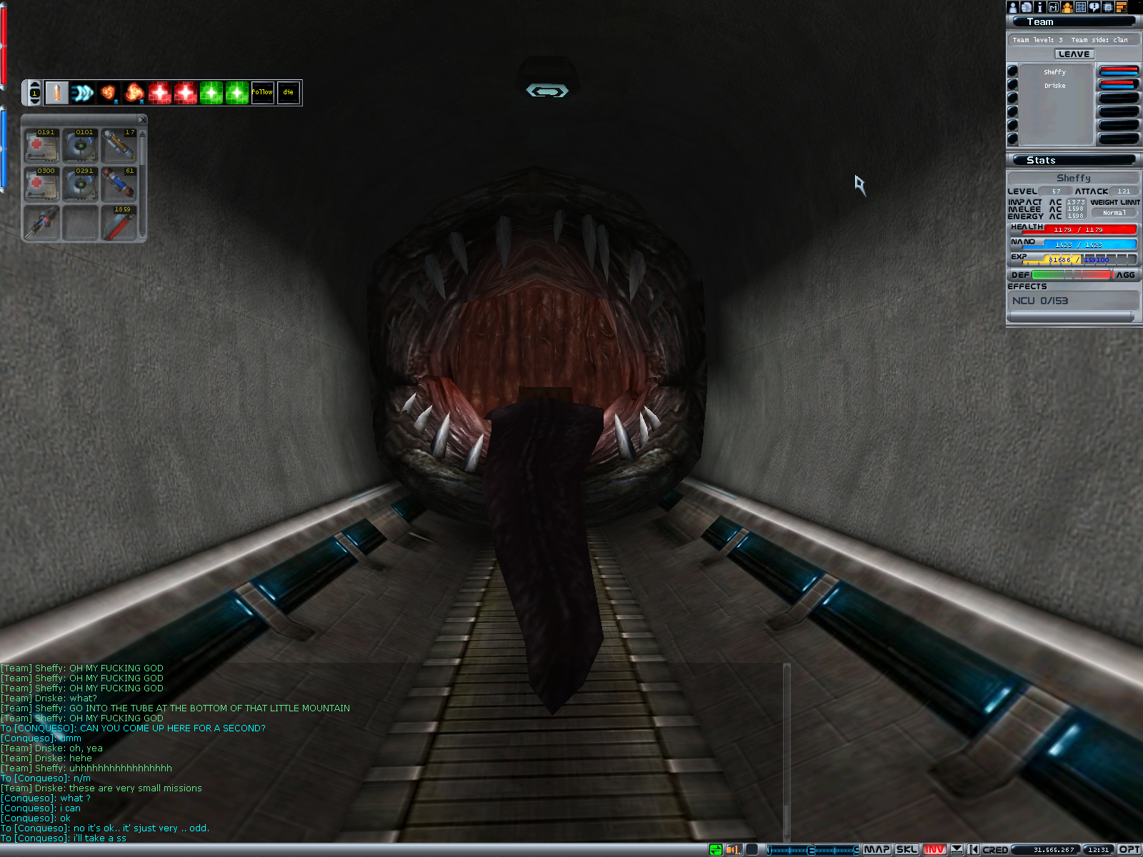Screen dimensions: 1143x857
Task: Cast the right green cross nano icon
Action: [x=236, y=93]
